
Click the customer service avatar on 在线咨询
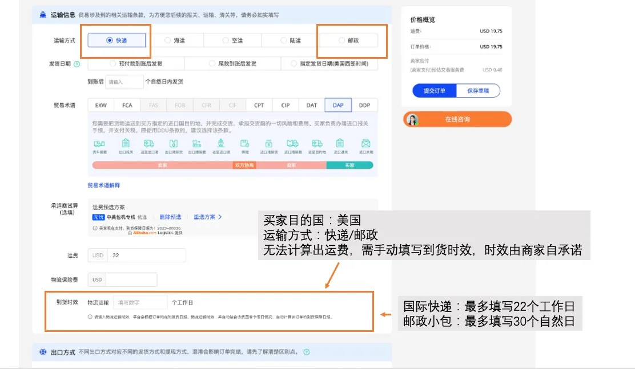pos(412,120)
